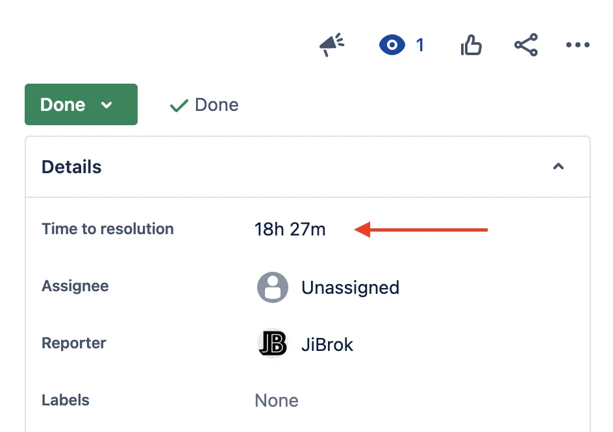This screenshot has width=613, height=432.
Task: Open the JiBrok reporter name
Action: [x=327, y=344]
